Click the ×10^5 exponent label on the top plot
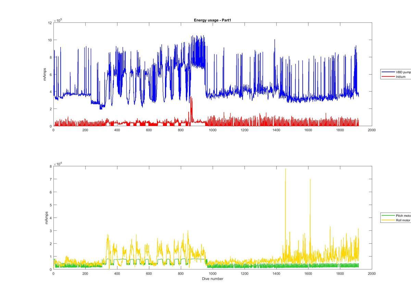 coord(58,20)
